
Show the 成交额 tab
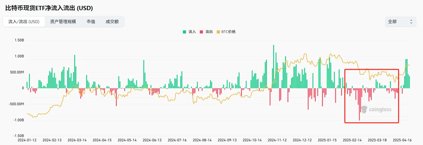pyautogui.click(x=112, y=22)
